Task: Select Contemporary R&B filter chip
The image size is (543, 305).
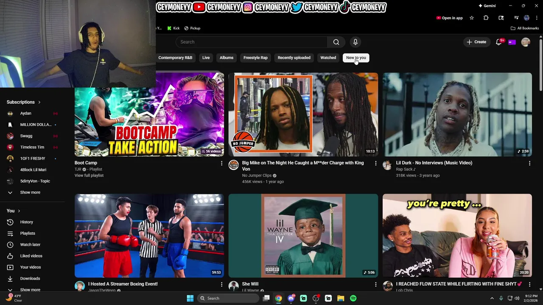Action: pyautogui.click(x=175, y=58)
